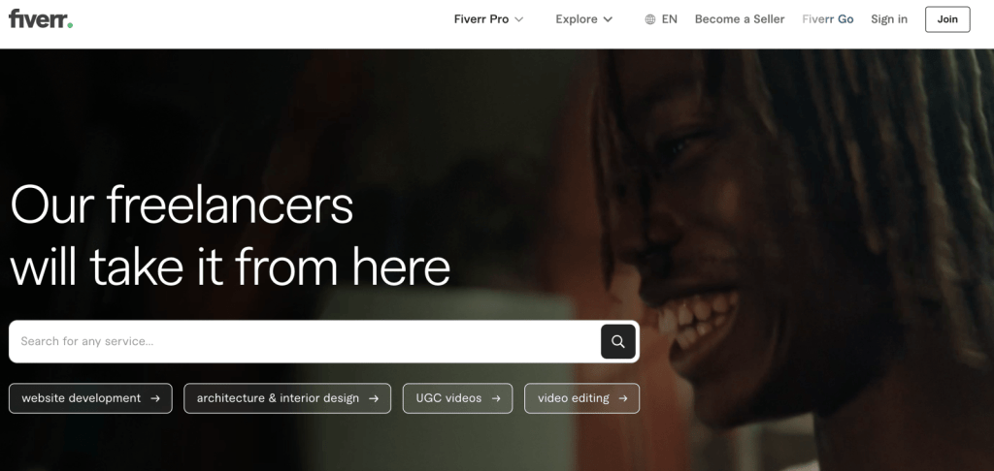994x471 pixels.
Task: Click the magnifying glass search button
Action: (618, 342)
